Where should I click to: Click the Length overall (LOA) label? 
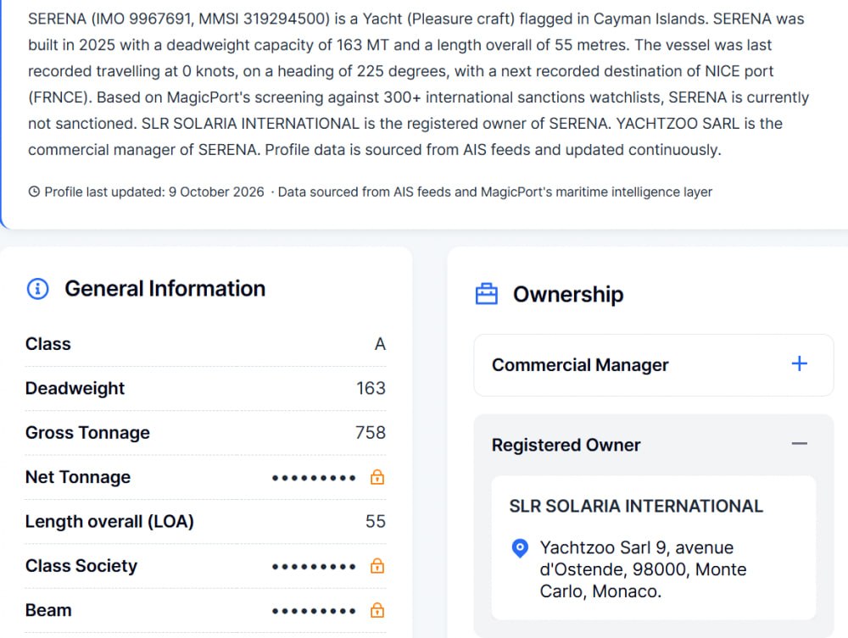109,521
